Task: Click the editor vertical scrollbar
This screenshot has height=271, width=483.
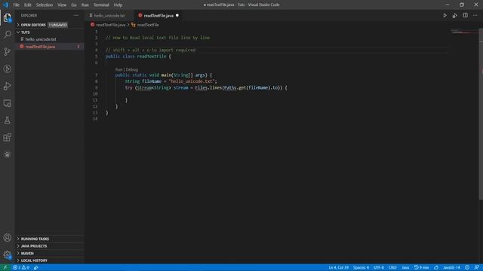Action: (x=481, y=114)
